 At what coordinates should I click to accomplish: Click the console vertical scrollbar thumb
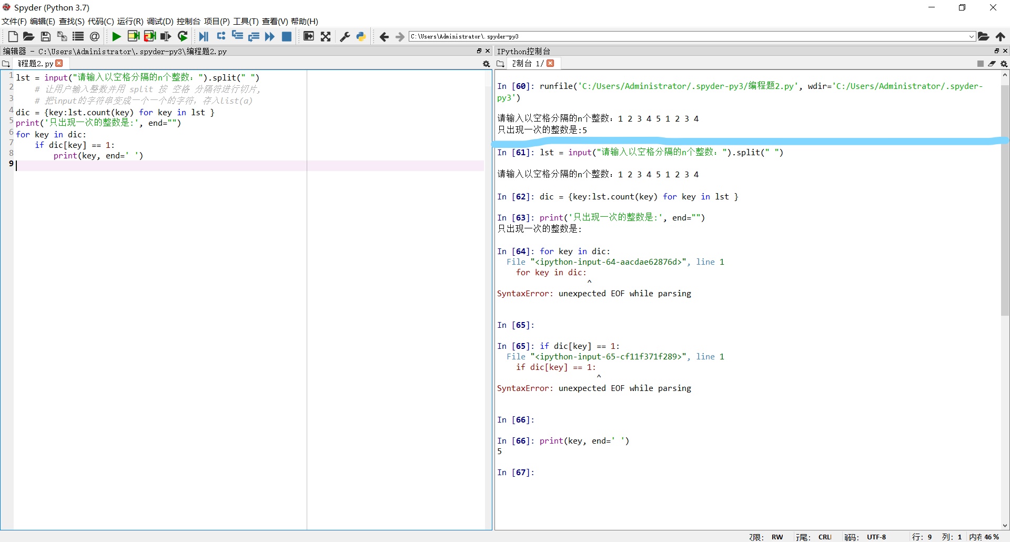pyautogui.click(x=1005, y=200)
